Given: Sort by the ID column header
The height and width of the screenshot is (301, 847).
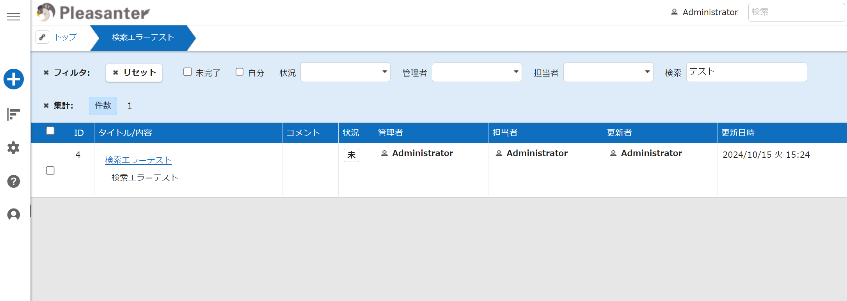Looking at the screenshot, I should coord(82,133).
